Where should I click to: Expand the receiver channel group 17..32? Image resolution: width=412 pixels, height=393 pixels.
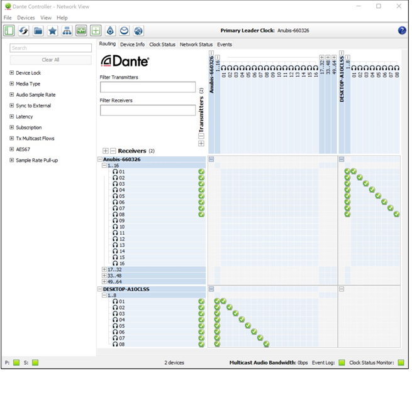coord(104,269)
